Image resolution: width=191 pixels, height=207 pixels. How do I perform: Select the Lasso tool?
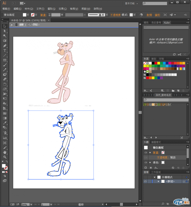click(x=5, y=41)
